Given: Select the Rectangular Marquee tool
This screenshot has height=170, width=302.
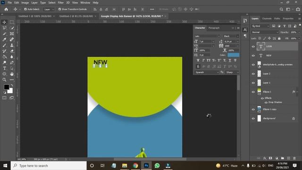Looking at the screenshot, I should (x=12, y=22).
